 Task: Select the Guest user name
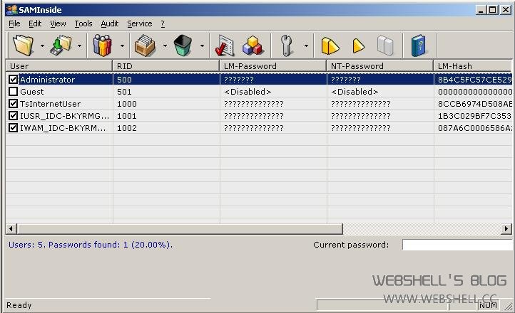32,92
